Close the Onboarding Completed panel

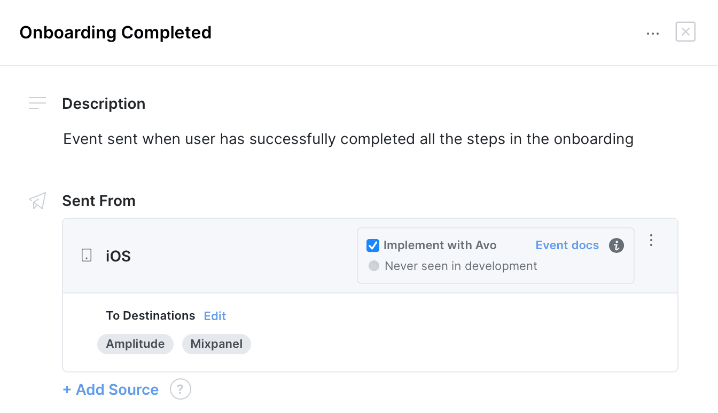685,32
